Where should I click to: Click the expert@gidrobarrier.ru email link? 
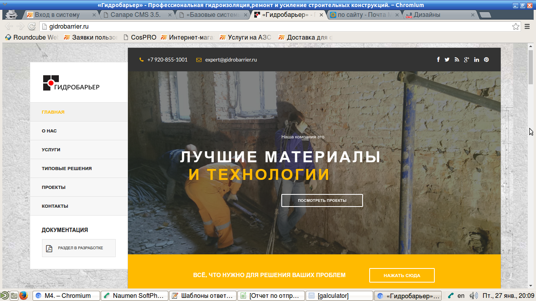(x=231, y=60)
